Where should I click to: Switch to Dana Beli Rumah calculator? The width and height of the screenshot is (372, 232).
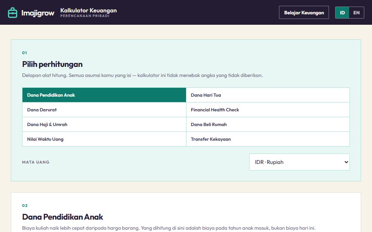click(x=268, y=124)
